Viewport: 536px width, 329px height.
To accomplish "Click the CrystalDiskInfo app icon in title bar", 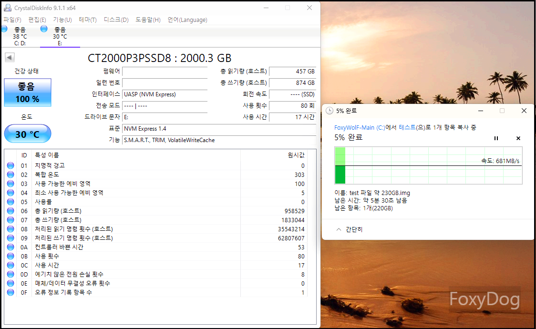I will 8,8.
